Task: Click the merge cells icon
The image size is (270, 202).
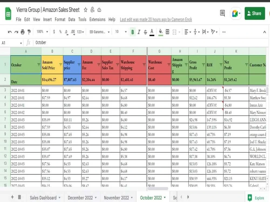Action: 174,32
